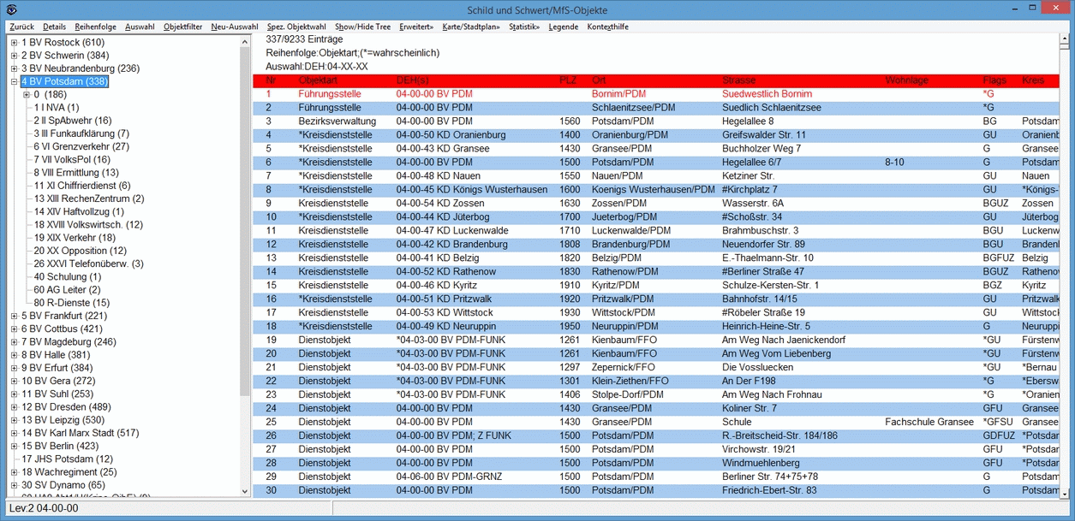Viewport: 1075px width, 521px height.
Task: Select tree item 7 BV Magdeburg (246)
Action: (x=69, y=342)
